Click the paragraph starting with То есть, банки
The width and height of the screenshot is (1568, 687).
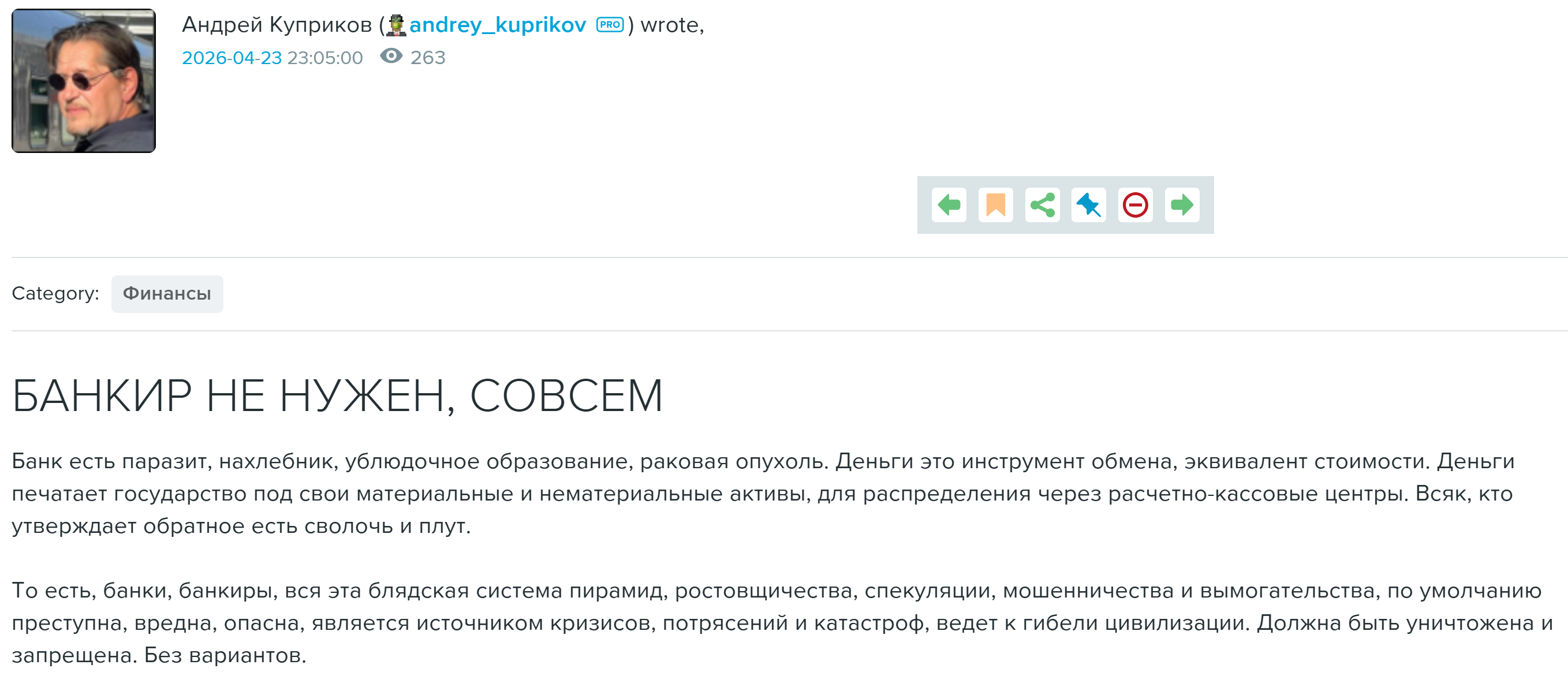779,622
